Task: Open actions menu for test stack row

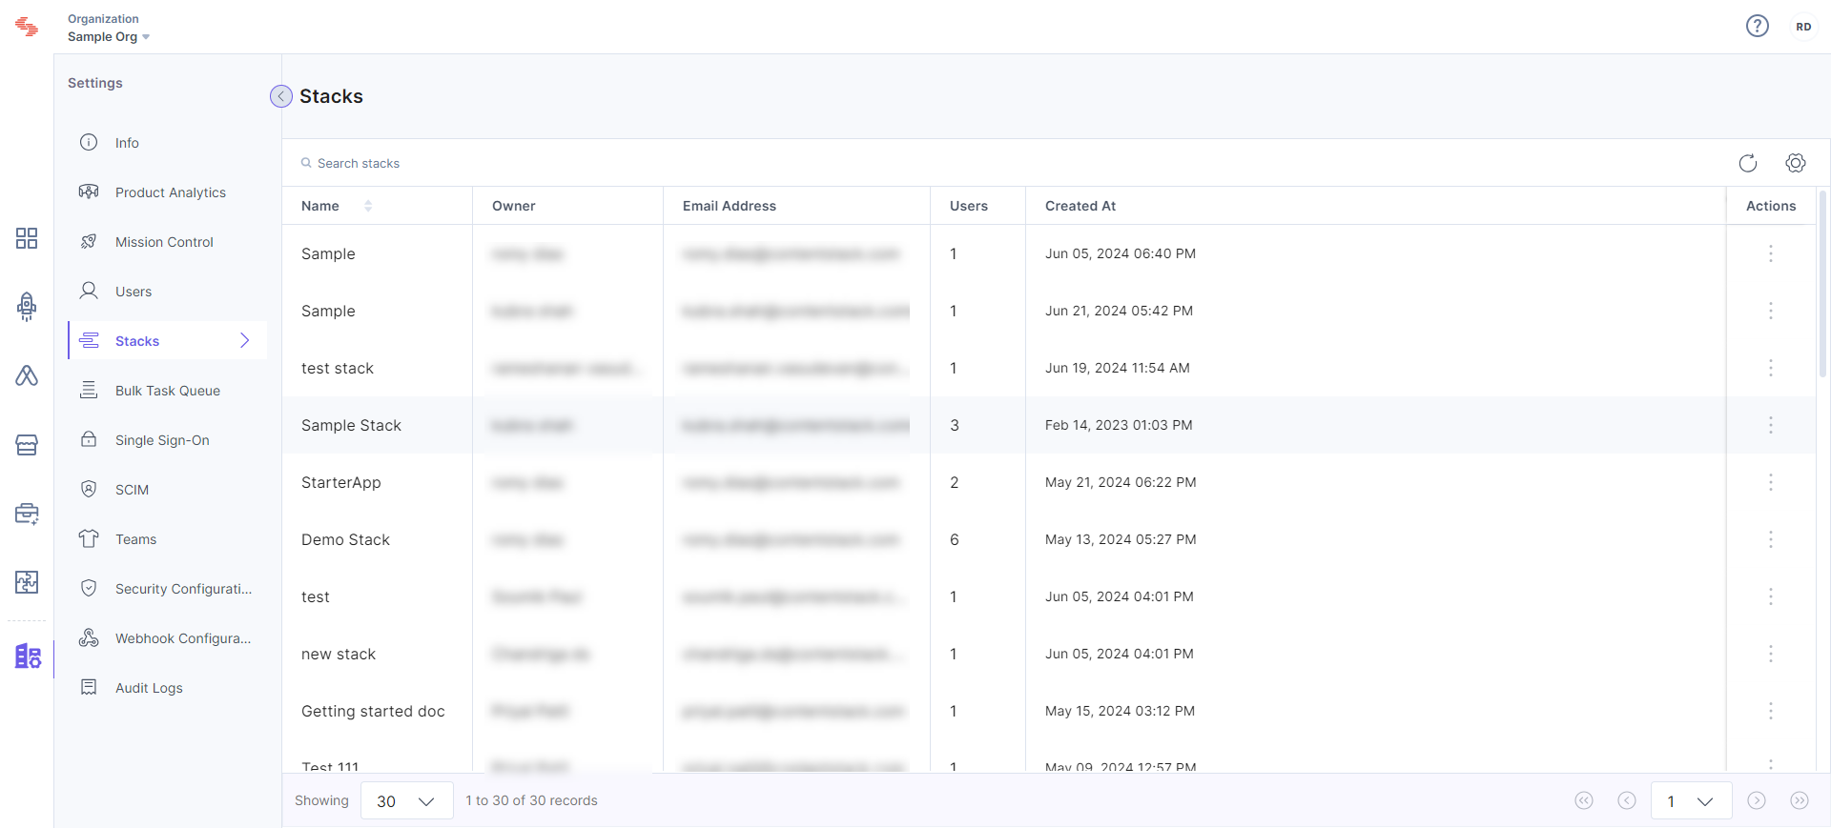Action: click(x=1770, y=368)
